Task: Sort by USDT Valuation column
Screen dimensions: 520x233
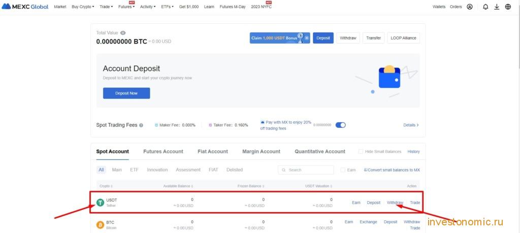Action: click(x=319, y=186)
